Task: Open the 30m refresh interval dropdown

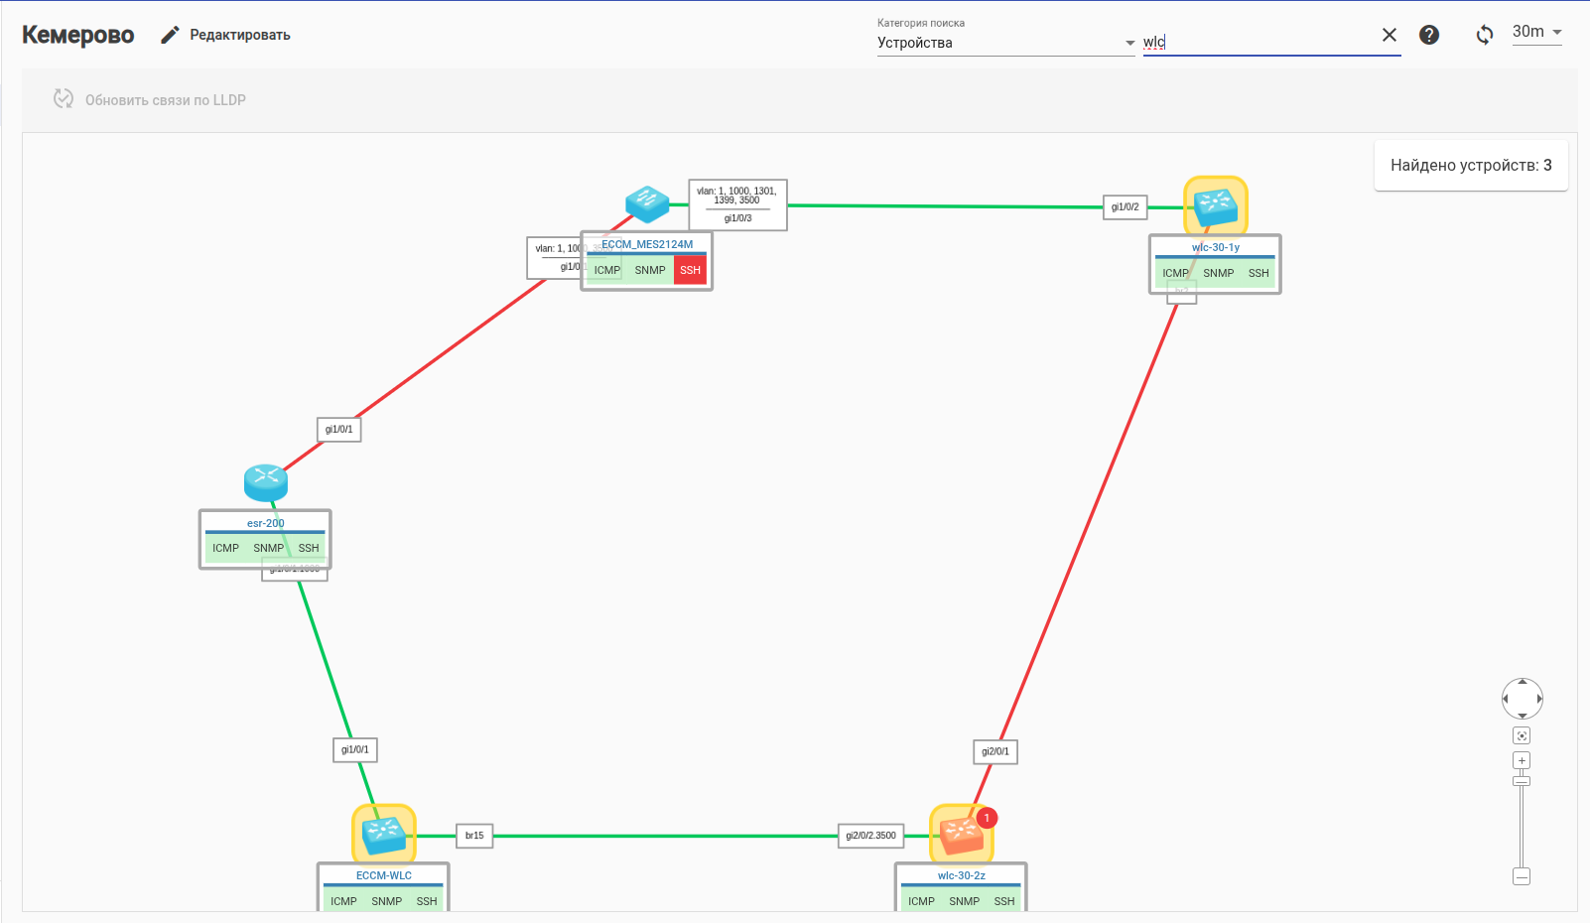Action: [1537, 32]
